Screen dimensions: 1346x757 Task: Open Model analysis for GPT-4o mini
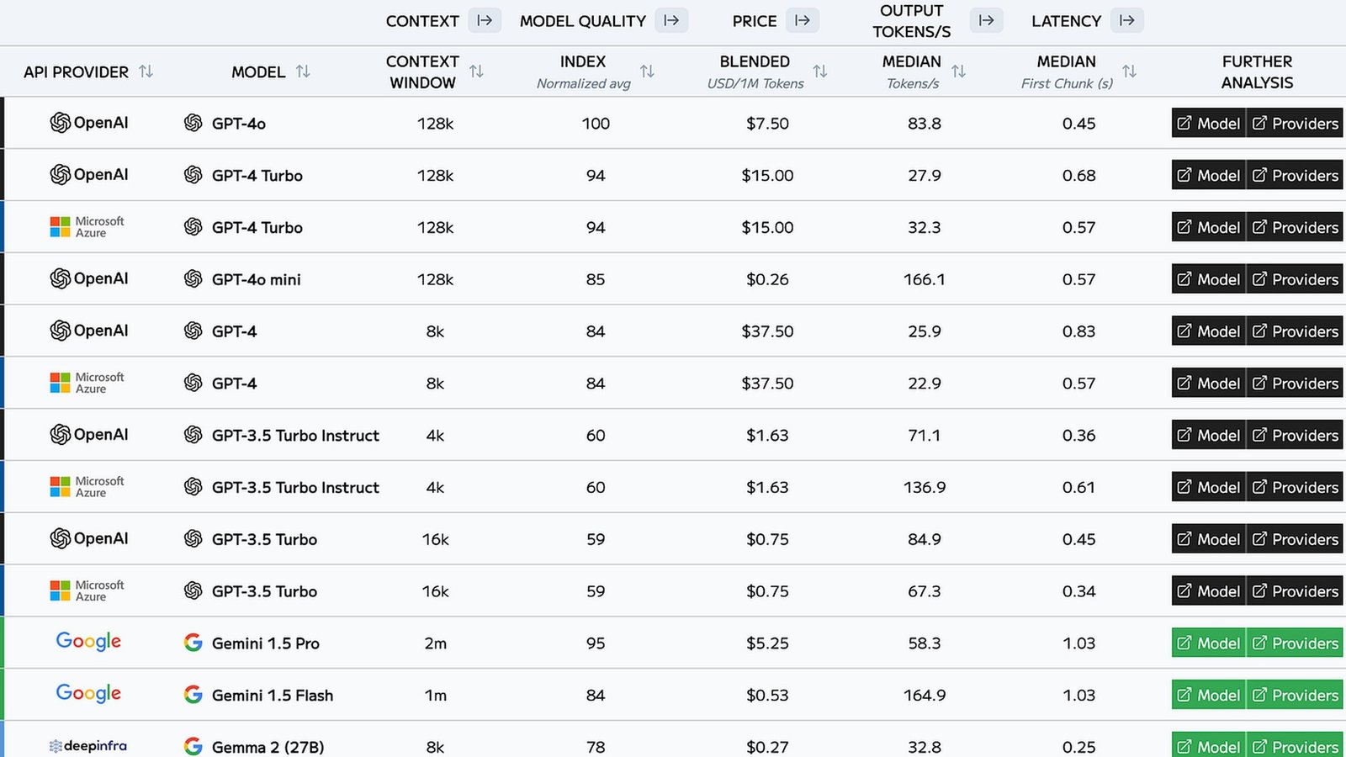pos(1208,279)
